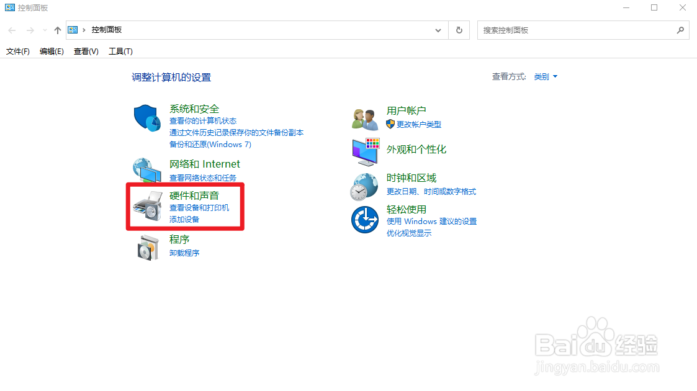This screenshot has width=697, height=391.
Task: Open the 时钟和区域 category link
Action: pyautogui.click(x=411, y=178)
